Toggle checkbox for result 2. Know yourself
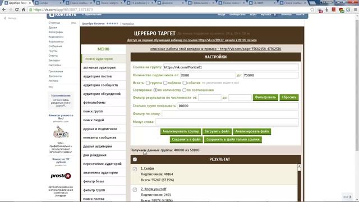This screenshot has height=202, width=359. tap(135, 190)
